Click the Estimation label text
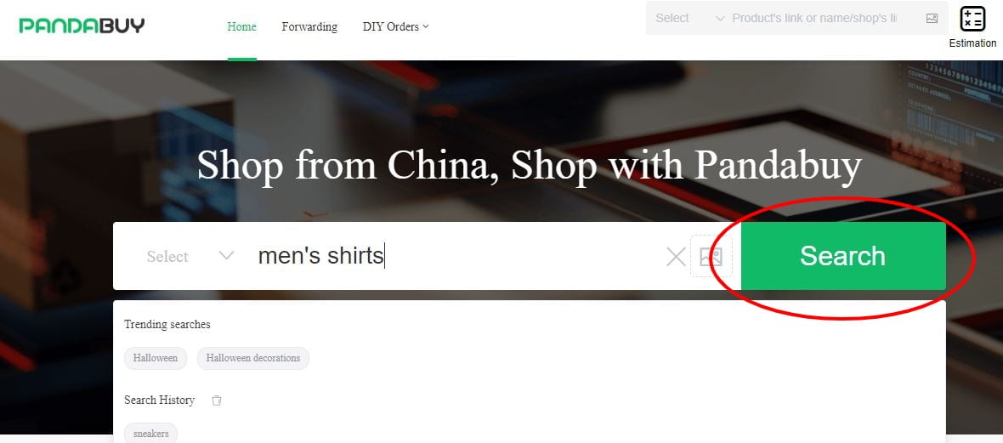This screenshot has width=1003, height=443. click(x=972, y=43)
